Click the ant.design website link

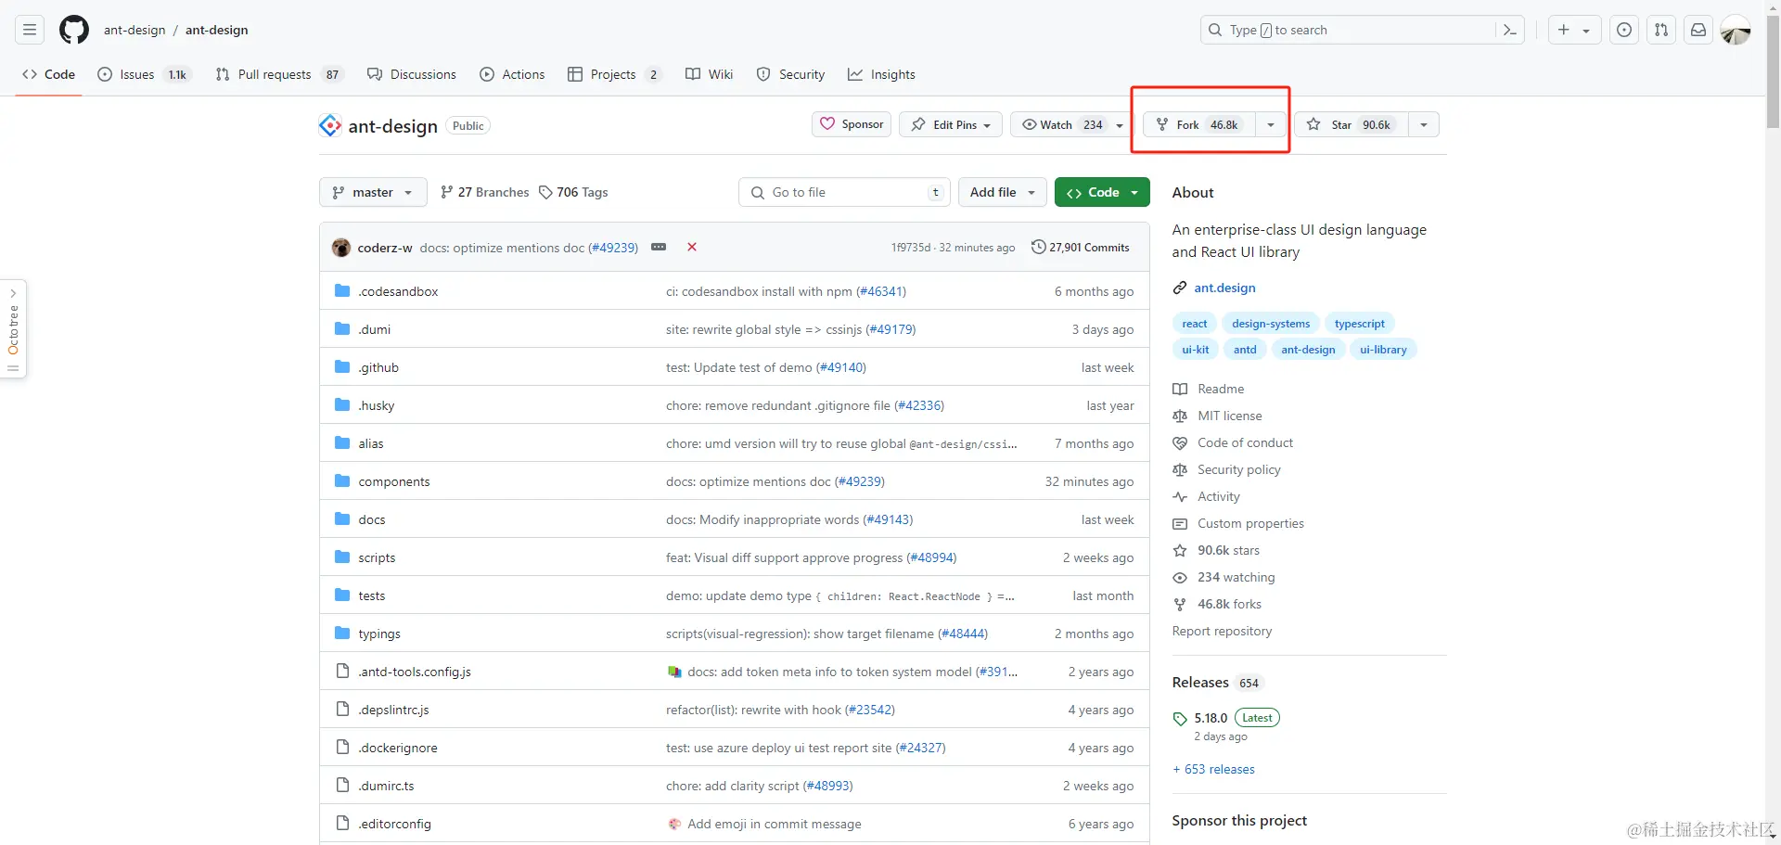click(x=1224, y=288)
